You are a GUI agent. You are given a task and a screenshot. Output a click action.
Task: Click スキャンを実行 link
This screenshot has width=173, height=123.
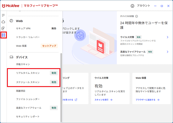[x=101, y=100]
